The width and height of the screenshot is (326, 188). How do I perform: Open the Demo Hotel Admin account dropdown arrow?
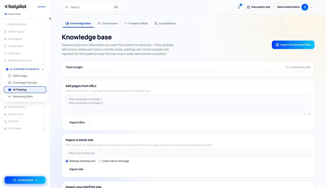[x=311, y=7]
